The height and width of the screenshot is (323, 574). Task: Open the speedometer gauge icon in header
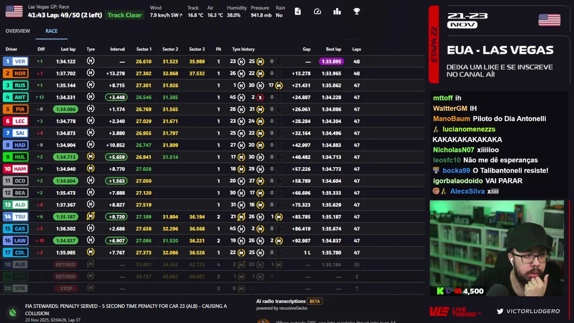point(317,11)
